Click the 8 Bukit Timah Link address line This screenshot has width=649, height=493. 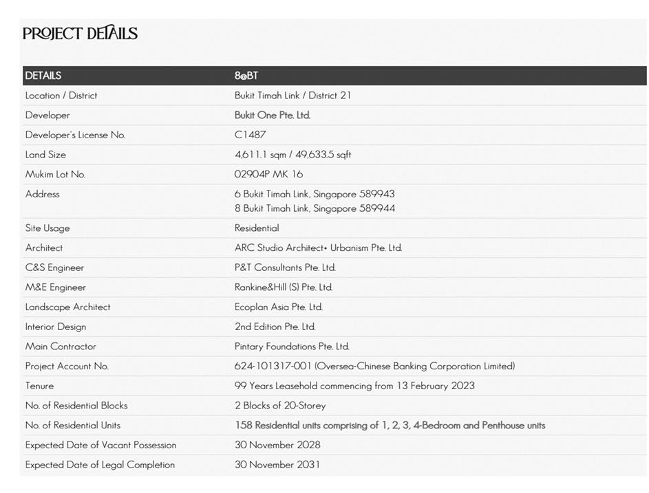(315, 208)
